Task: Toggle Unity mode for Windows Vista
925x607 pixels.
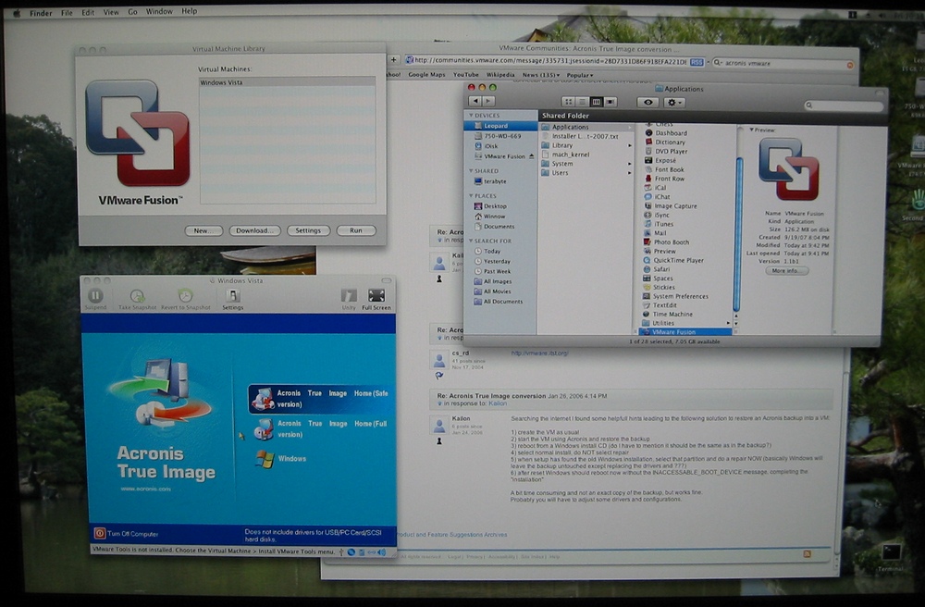Action: click(x=349, y=299)
